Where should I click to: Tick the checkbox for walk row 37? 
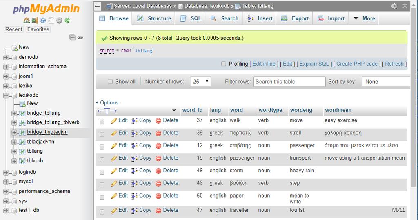[102, 122]
